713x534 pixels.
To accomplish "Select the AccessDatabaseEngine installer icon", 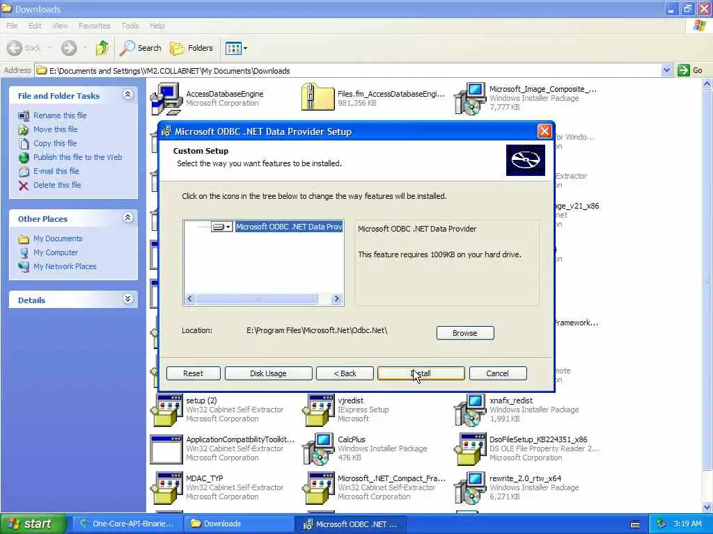I will (166, 99).
